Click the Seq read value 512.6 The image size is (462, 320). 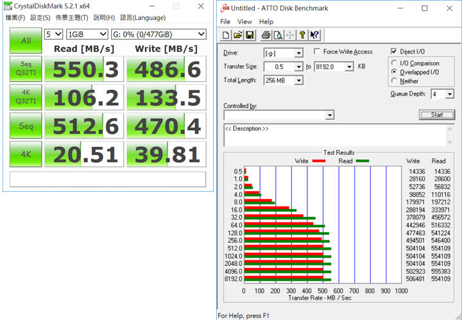pos(84,126)
